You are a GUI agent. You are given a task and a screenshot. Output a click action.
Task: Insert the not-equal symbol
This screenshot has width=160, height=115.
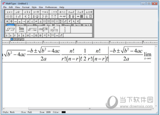pos(36,22)
